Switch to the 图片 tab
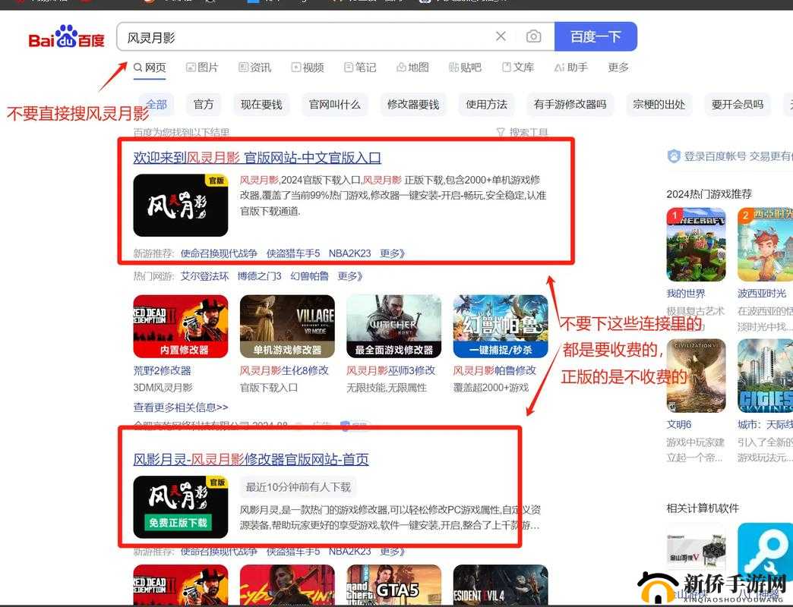The image size is (793, 607). click(203, 67)
